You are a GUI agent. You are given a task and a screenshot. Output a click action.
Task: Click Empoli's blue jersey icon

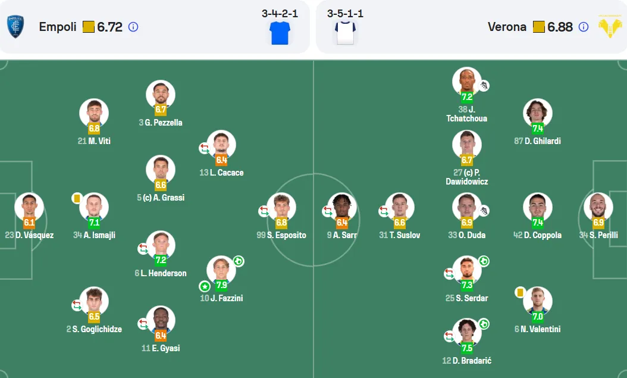pyautogui.click(x=280, y=33)
